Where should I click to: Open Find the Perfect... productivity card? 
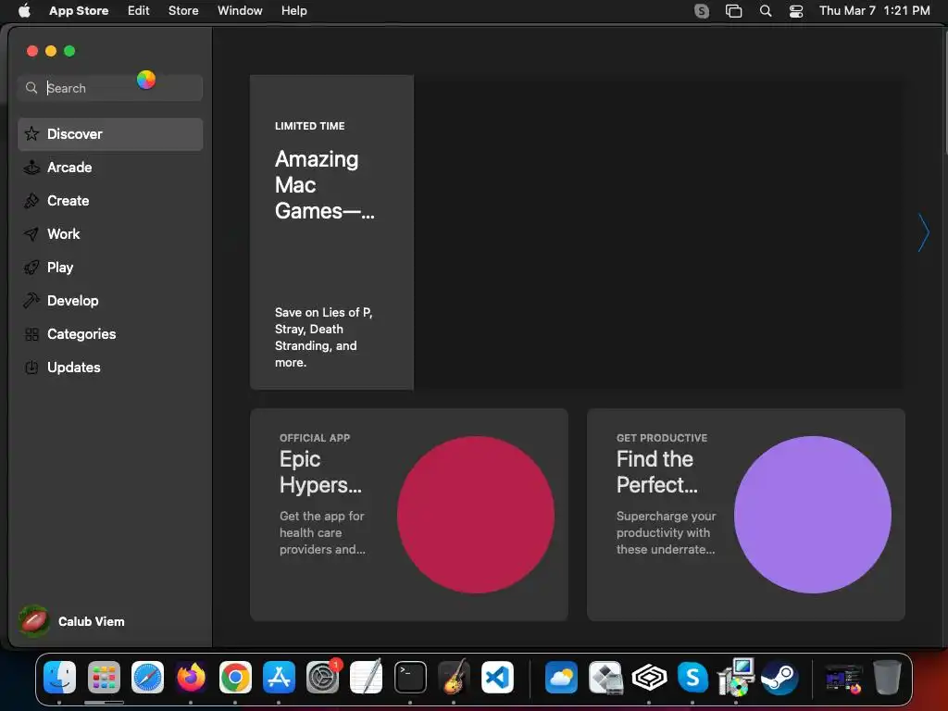pyautogui.click(x=745, y=515)
